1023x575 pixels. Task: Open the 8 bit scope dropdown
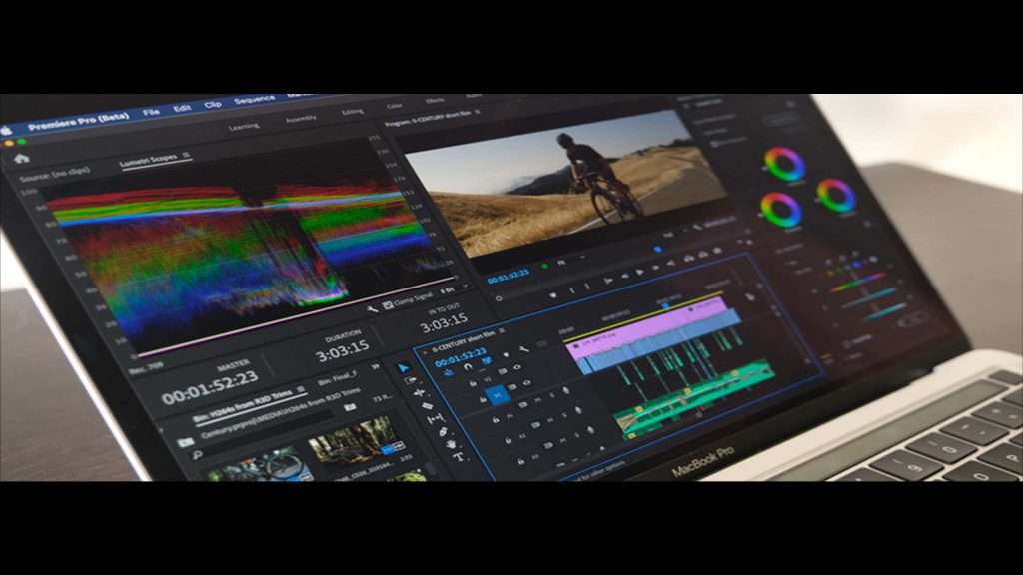(451, 288)
